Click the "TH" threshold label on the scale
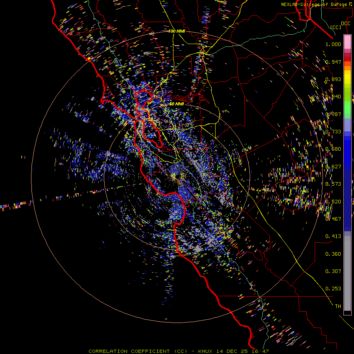The width and height of the screenshot is (354, 354). coord(338,306)
